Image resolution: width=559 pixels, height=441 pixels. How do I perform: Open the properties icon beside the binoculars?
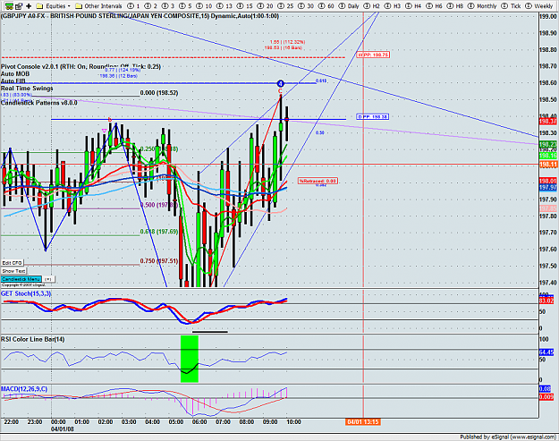[x=19, y=5]
